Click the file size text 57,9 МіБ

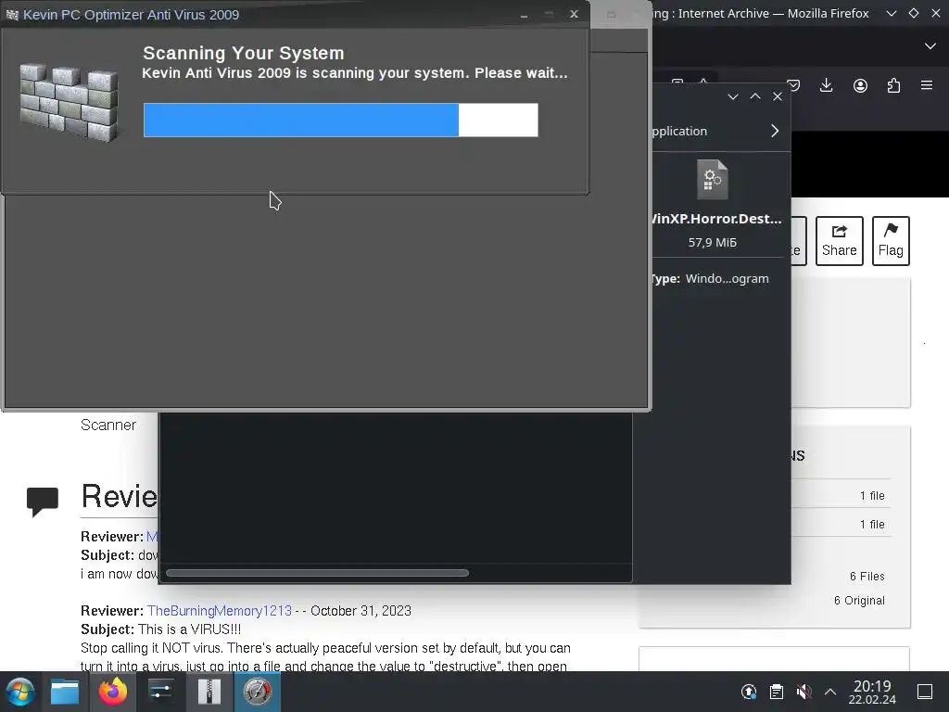(x=713, y=242)
